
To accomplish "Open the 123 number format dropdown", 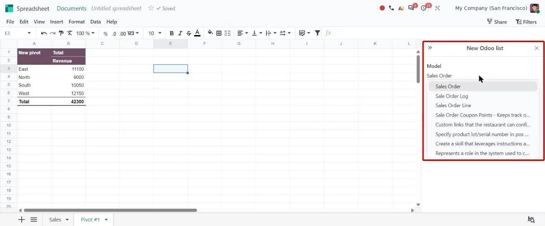I will pyautogui.click(x=133, y=33).
